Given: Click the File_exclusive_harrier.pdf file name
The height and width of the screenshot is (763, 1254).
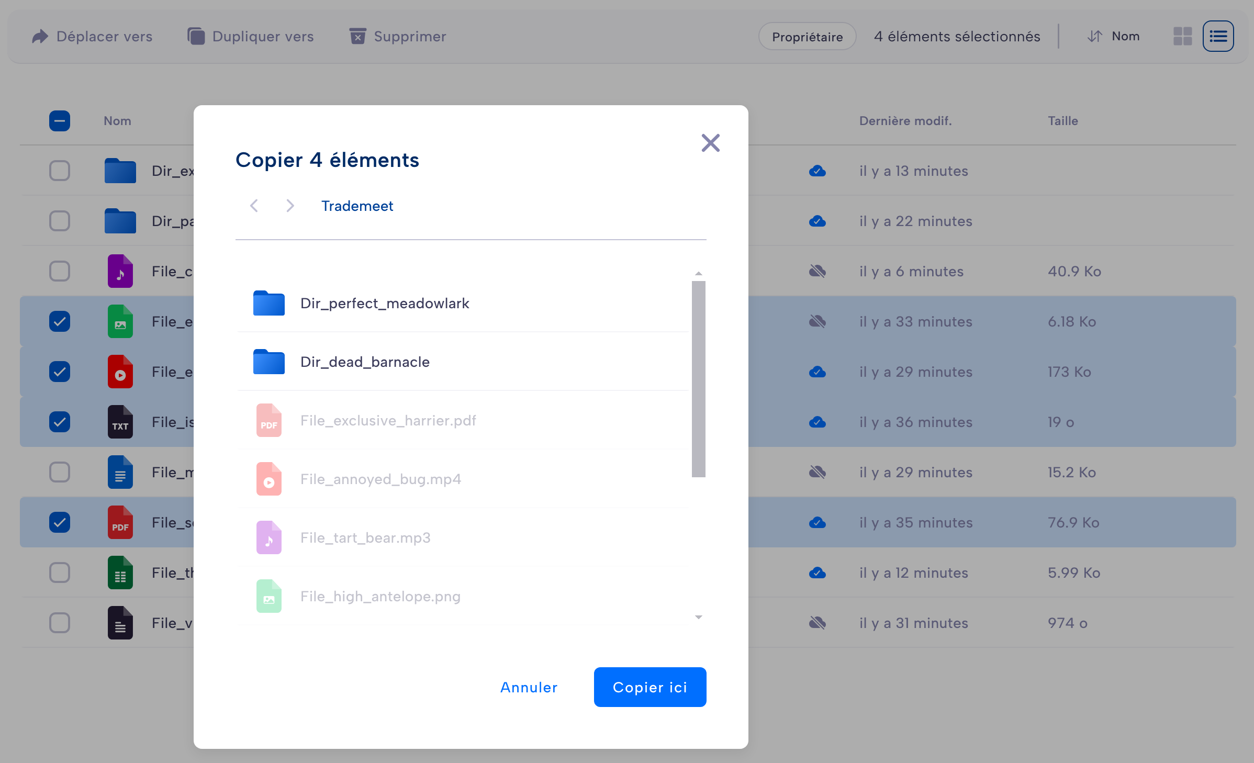Looking at the screenshot, I should click(388, 421).
